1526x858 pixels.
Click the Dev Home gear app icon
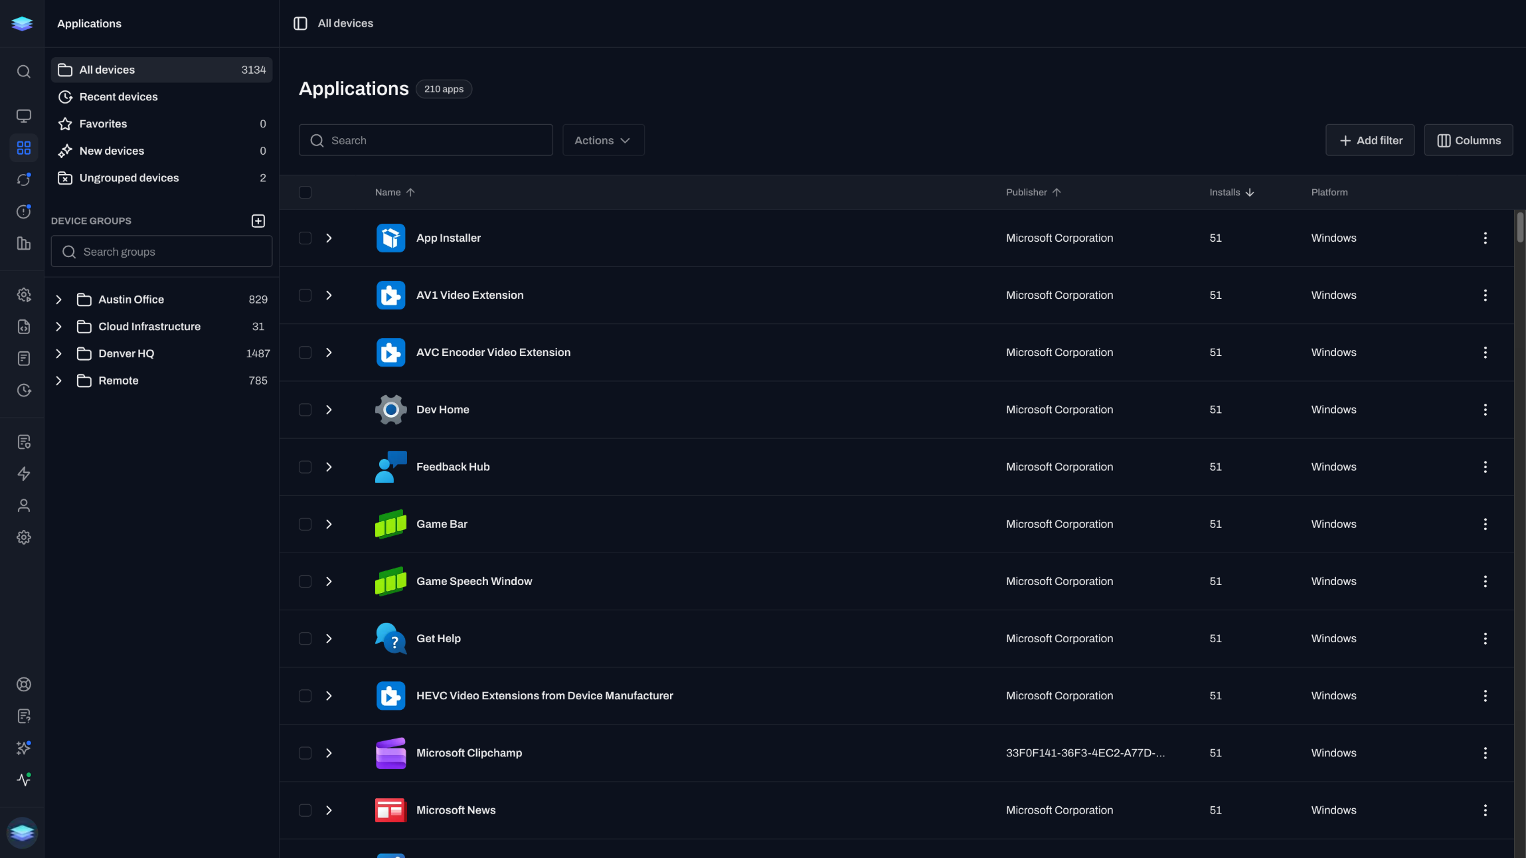coord(391,410)
